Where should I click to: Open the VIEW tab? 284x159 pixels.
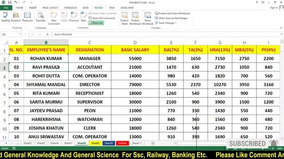112,8
